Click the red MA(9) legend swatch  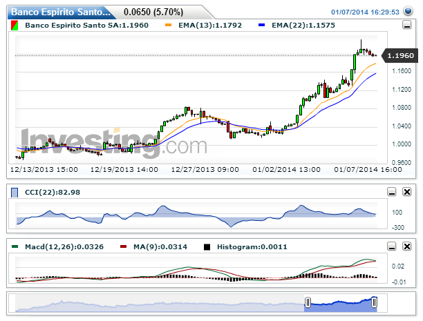(x=123, y=246)
